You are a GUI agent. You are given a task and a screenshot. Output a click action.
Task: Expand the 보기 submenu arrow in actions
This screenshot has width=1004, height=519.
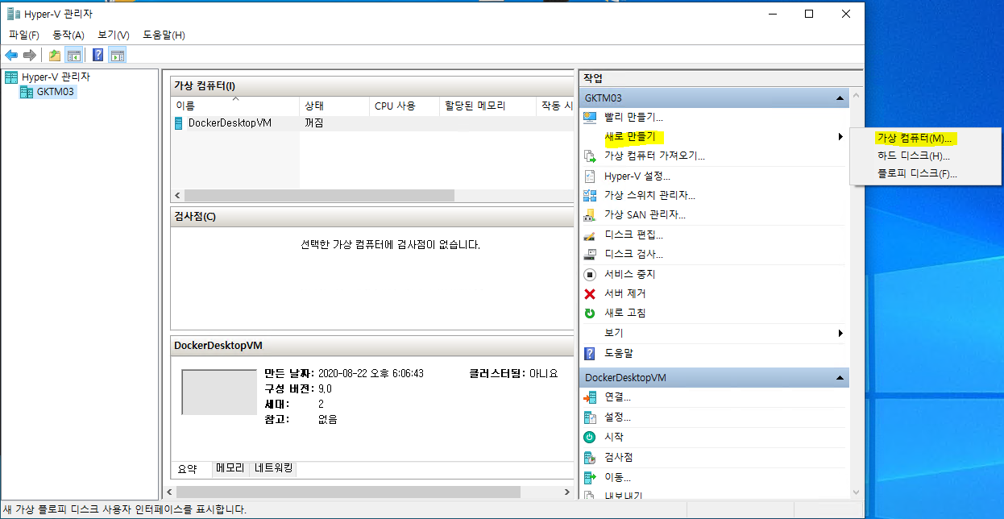(840, 333)
